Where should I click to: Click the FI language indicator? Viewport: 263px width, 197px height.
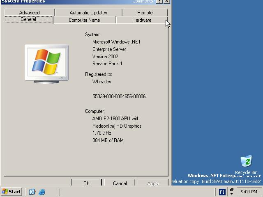click(222, 192)
